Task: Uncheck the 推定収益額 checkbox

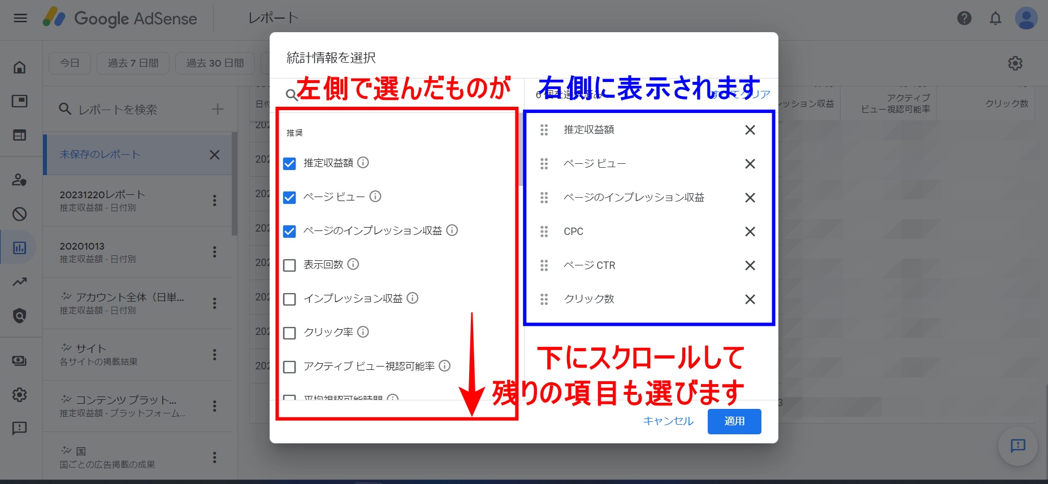Action: coord(289,164)
